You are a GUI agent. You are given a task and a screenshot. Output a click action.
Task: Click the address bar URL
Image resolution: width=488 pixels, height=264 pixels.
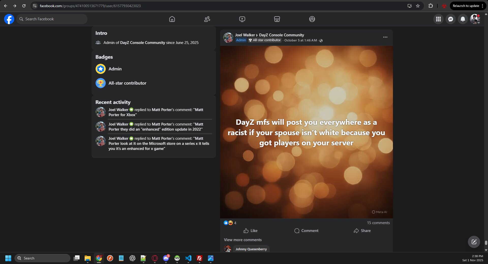[x=90, y=6]
